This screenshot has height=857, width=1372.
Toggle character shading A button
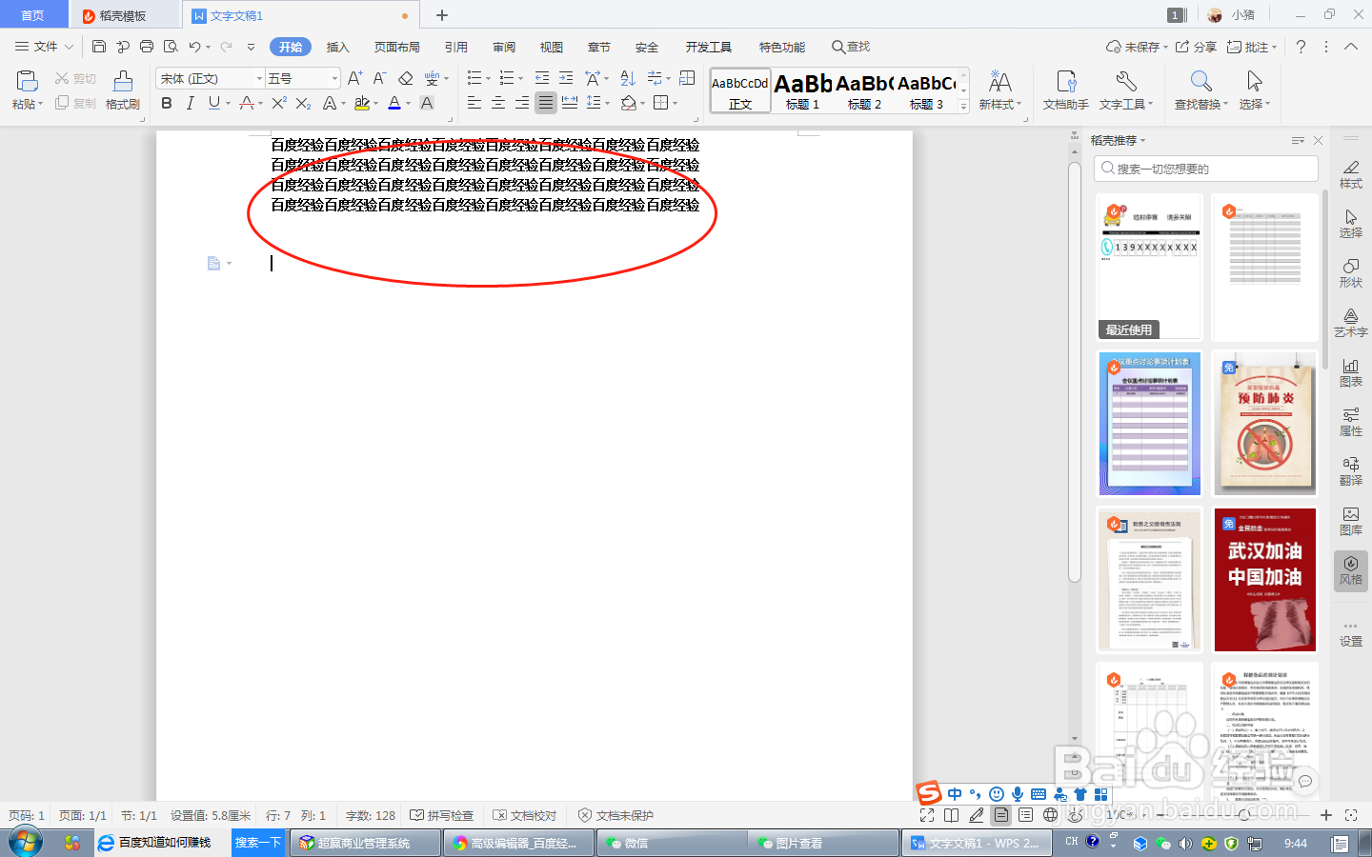427,103
